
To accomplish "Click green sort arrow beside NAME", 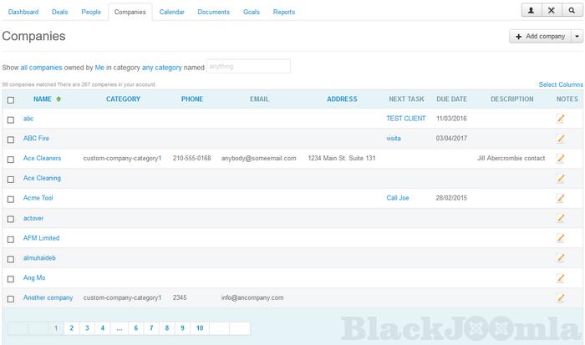I will point(58,99).
